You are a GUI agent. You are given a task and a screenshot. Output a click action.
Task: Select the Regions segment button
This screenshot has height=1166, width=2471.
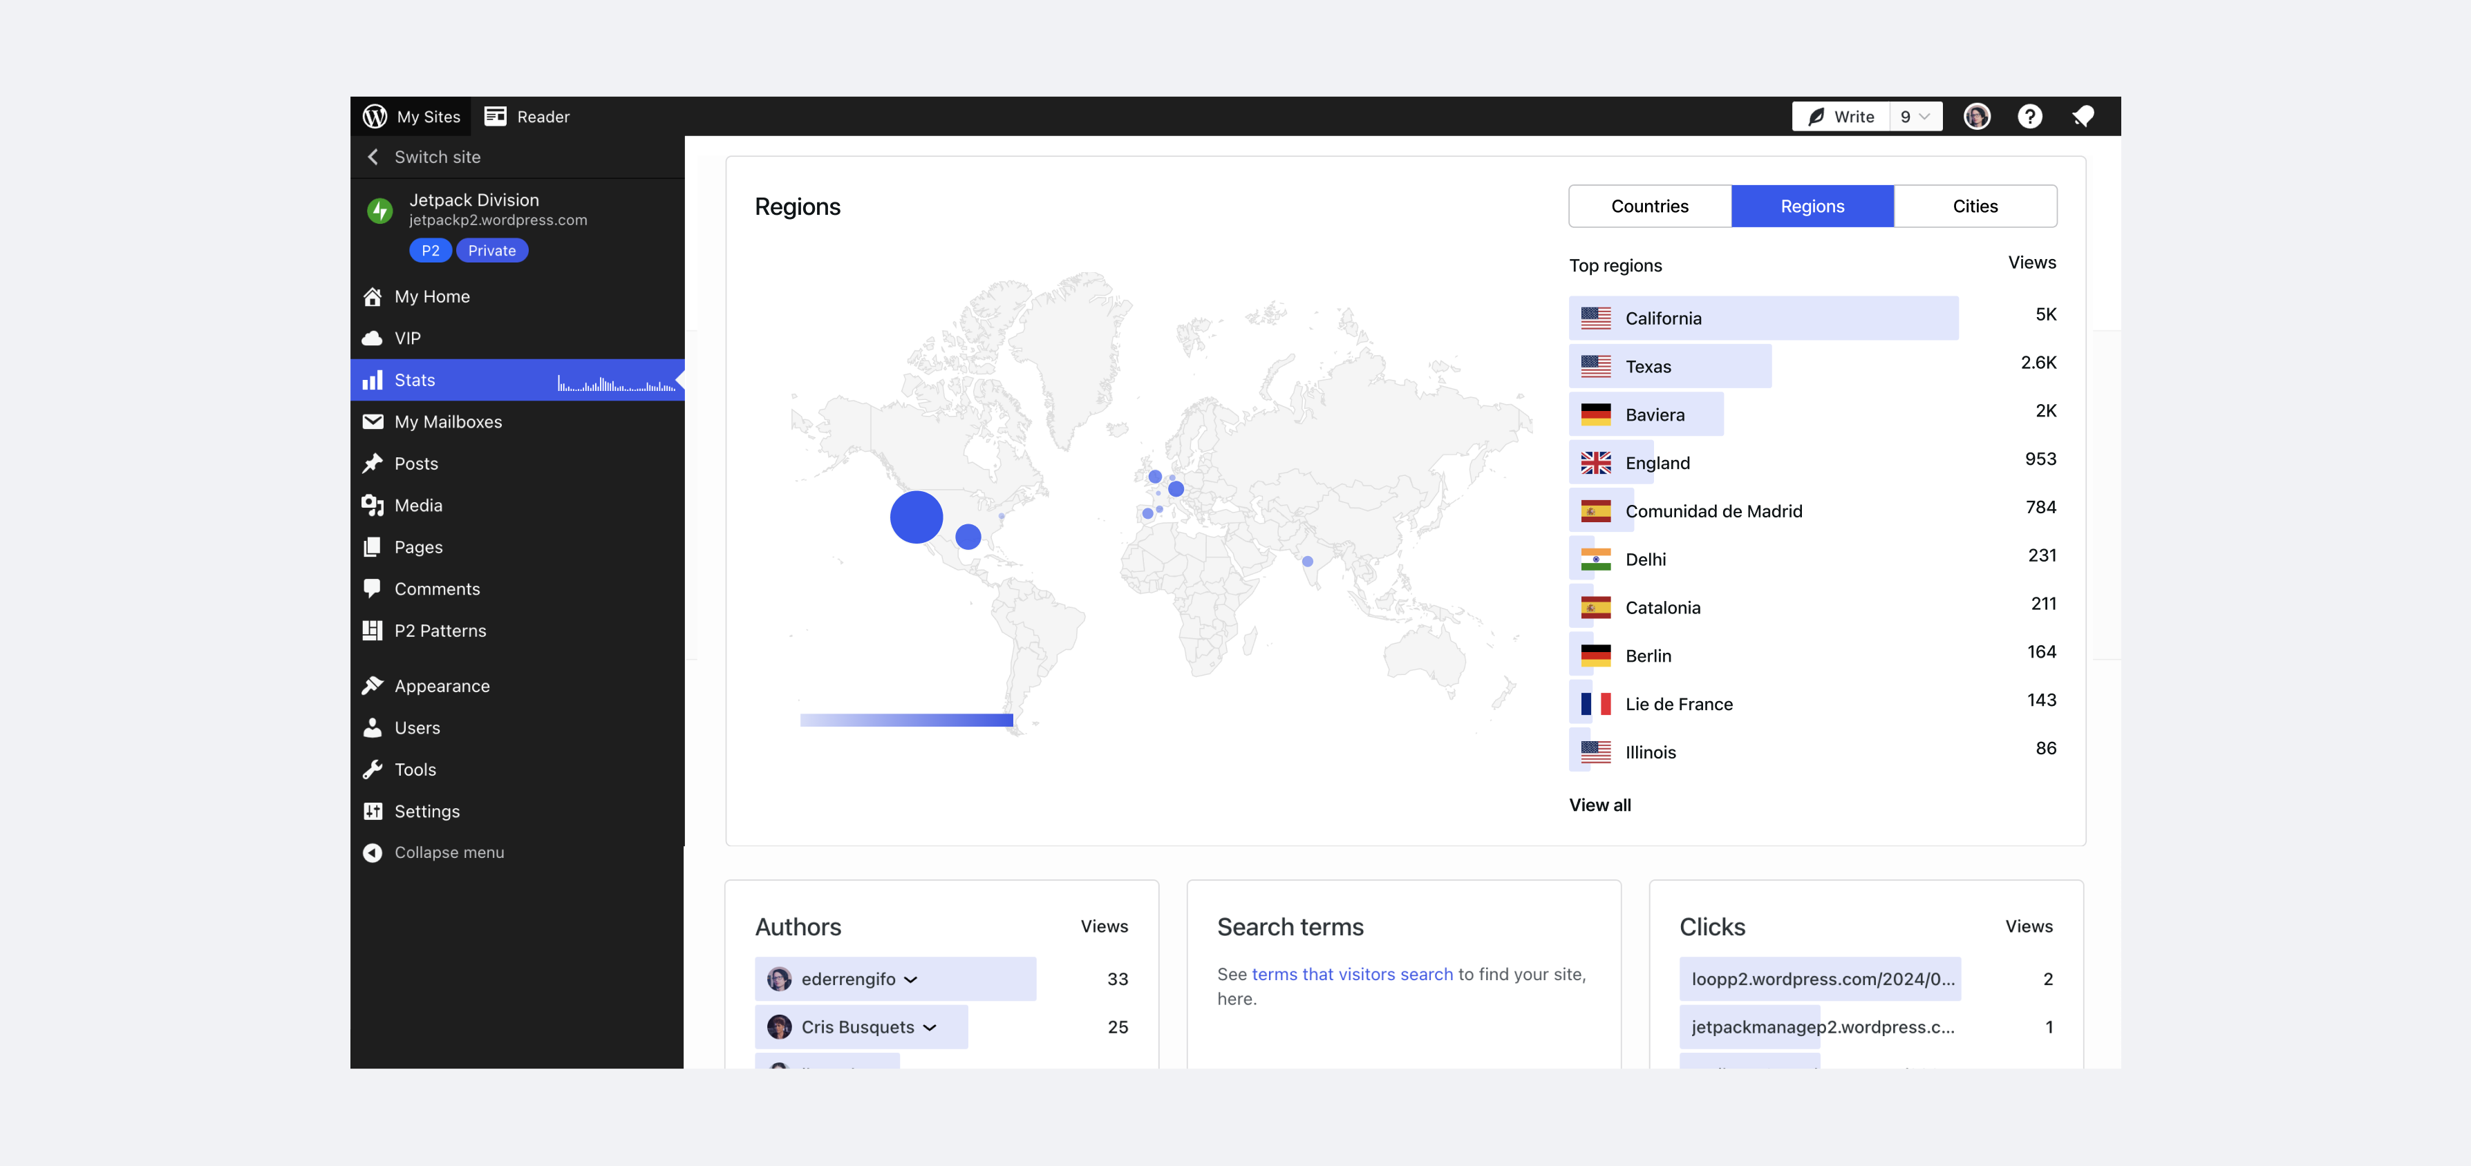pos(1811,206)
